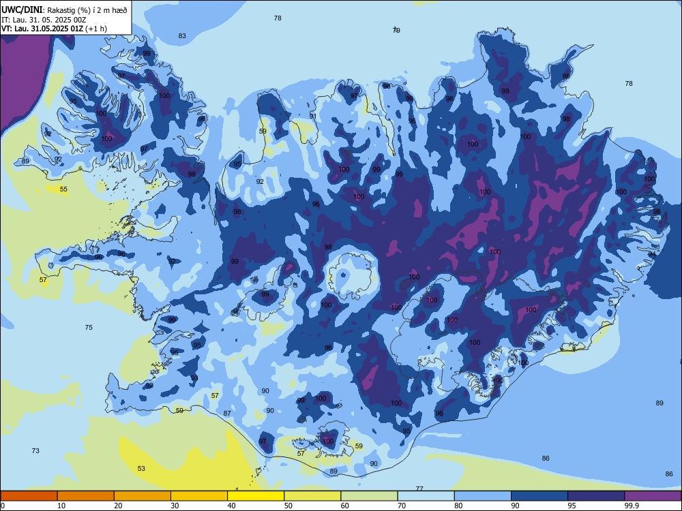The image size is (682, 511).
Task: Click the 93 humidity value in southwest
Action: (194, 377)
